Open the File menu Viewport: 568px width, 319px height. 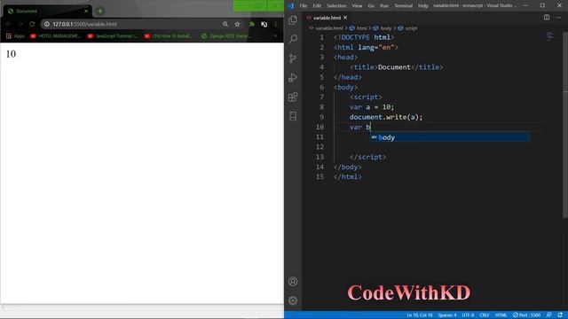tap(304, 6)
